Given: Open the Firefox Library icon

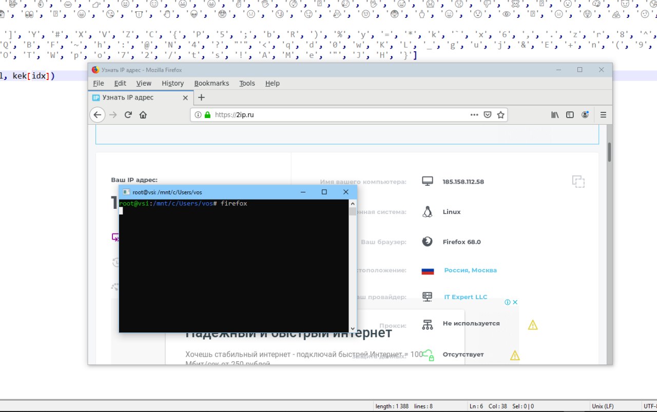Looking at the screenshot, I should [x=555, y=115].
